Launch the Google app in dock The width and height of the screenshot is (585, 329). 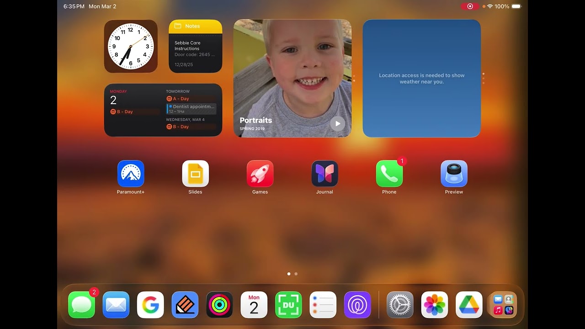[150, 305]
